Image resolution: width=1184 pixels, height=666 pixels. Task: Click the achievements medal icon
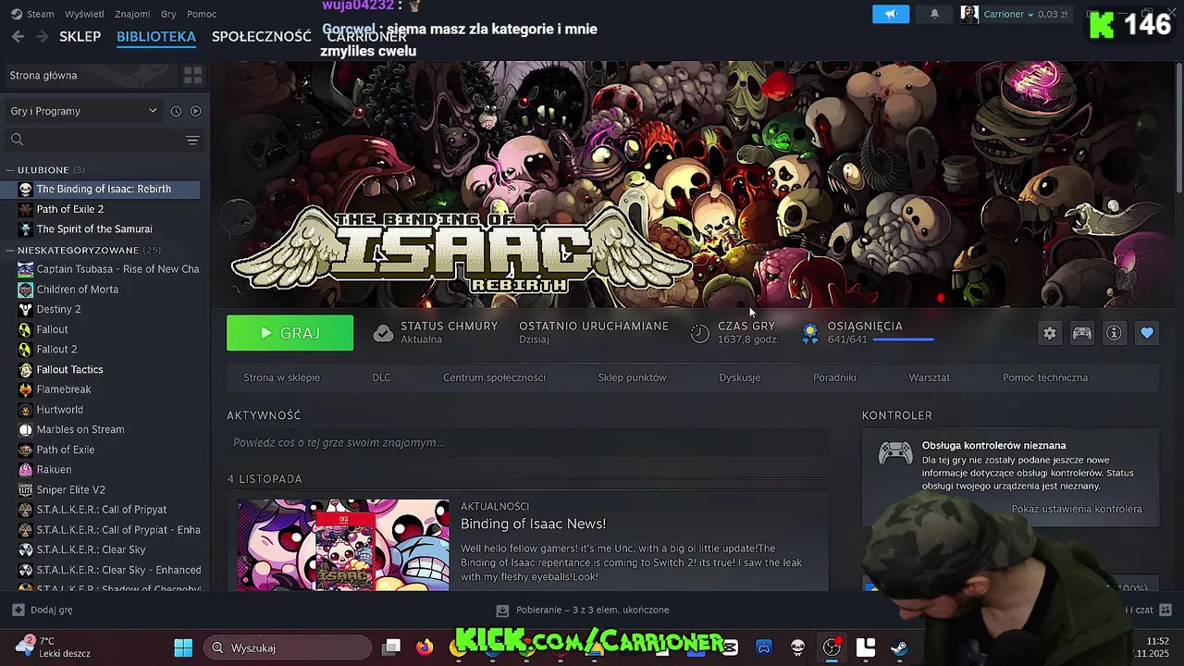pos(810,333)
